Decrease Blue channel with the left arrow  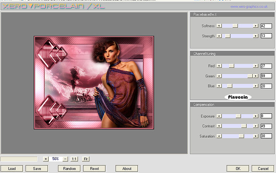coord(219,86)
